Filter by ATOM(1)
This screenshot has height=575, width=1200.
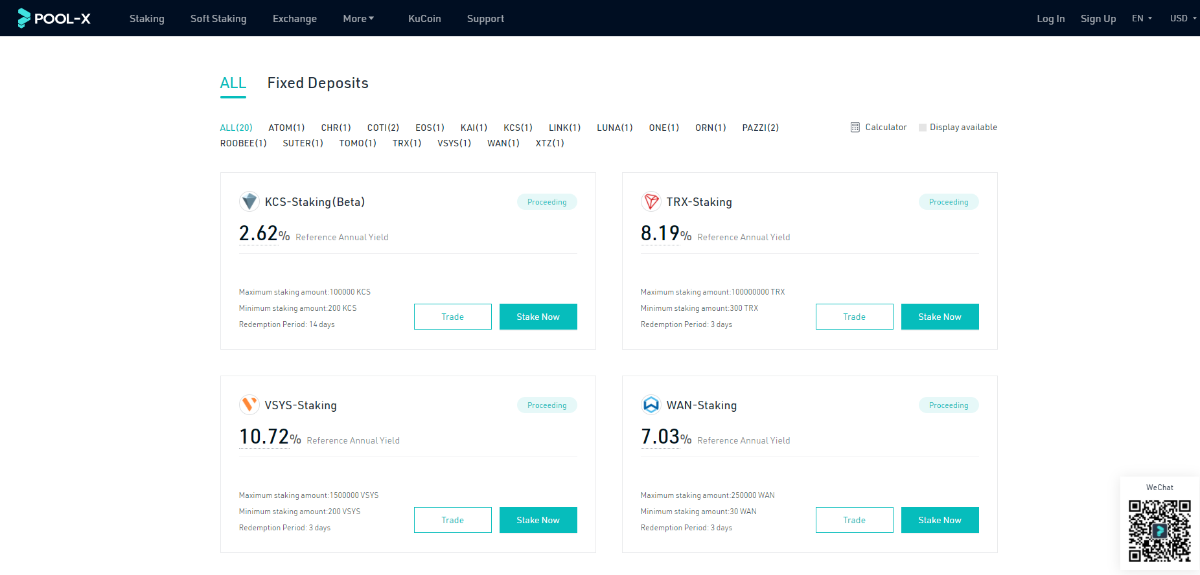coord(286,128)
